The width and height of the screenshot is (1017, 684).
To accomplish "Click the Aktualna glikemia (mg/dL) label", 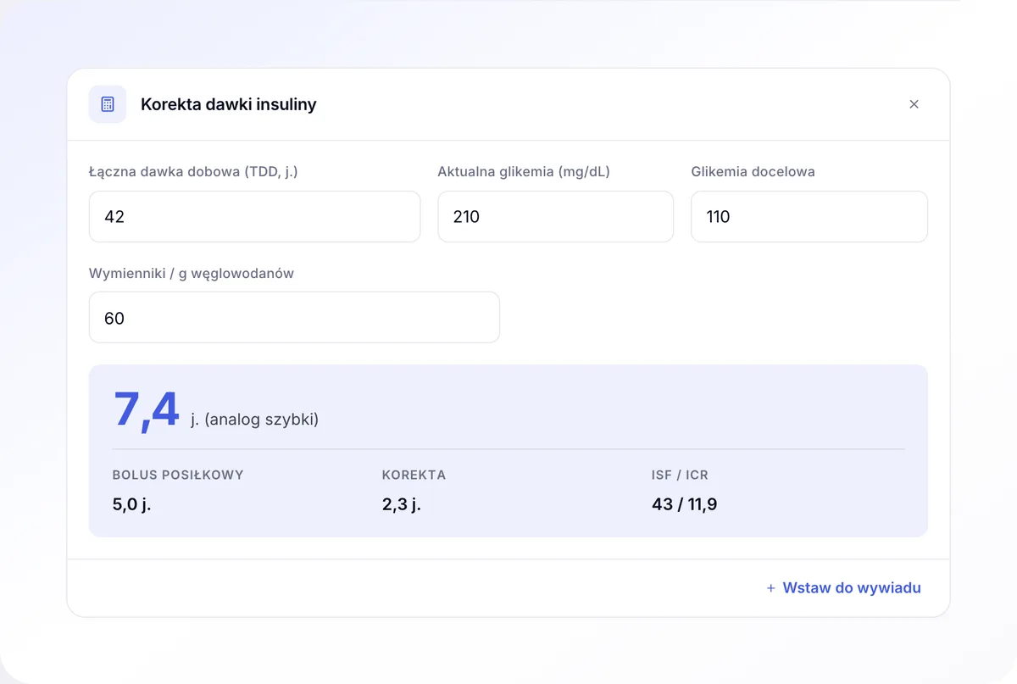I will coord(524,171).
